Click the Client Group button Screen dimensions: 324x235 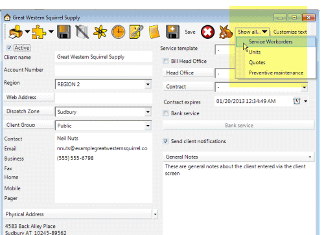click(29, 125)
